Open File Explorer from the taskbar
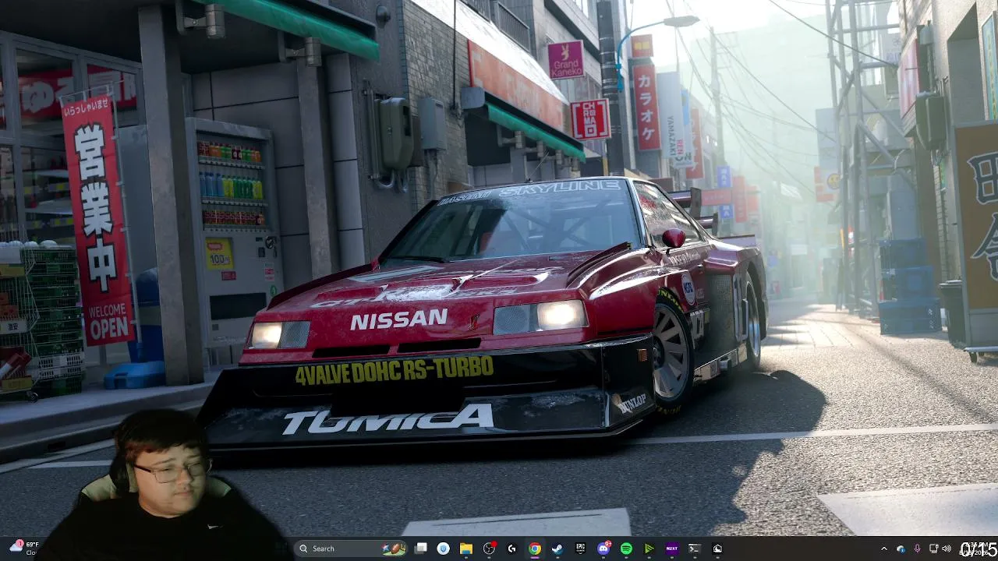 coord(466,549)
